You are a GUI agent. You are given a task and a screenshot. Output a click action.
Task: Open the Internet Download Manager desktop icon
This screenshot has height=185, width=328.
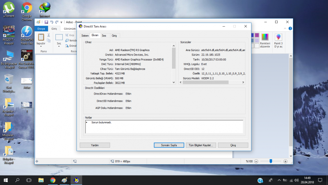[45, 9]
